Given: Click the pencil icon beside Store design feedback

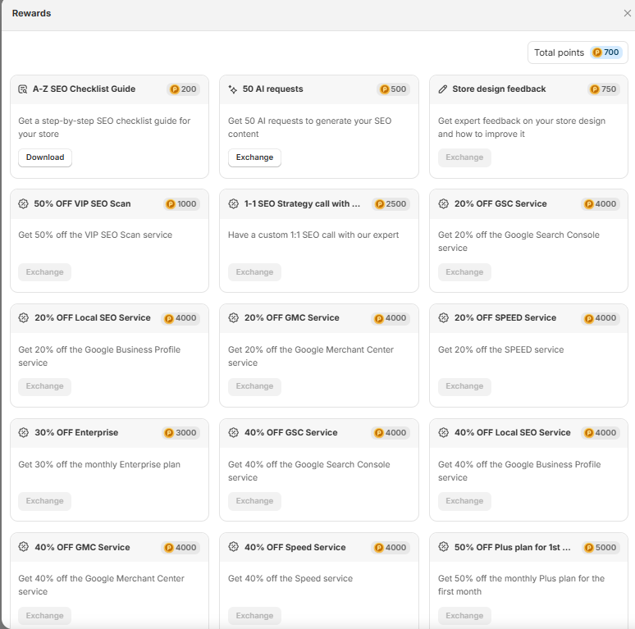Looking at the screenshot, I should point(443,89).
